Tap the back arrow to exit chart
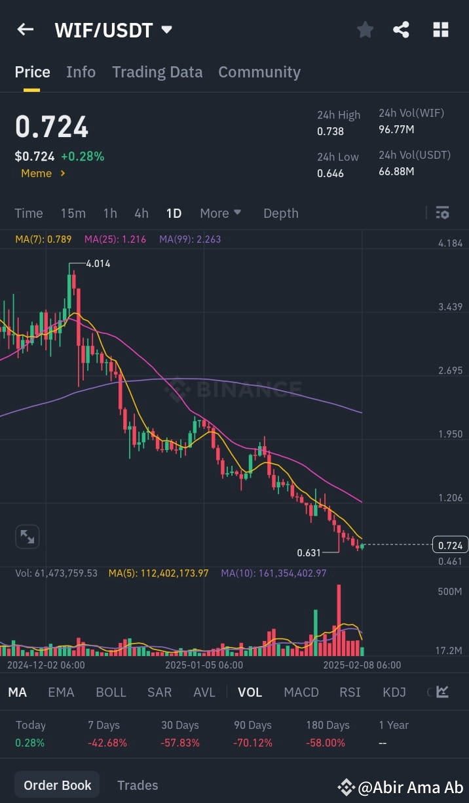 [x=25, y=29]
